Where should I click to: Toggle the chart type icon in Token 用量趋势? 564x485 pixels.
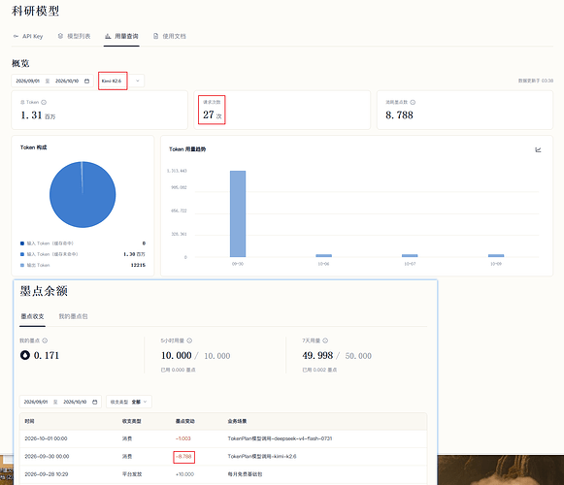538,149
